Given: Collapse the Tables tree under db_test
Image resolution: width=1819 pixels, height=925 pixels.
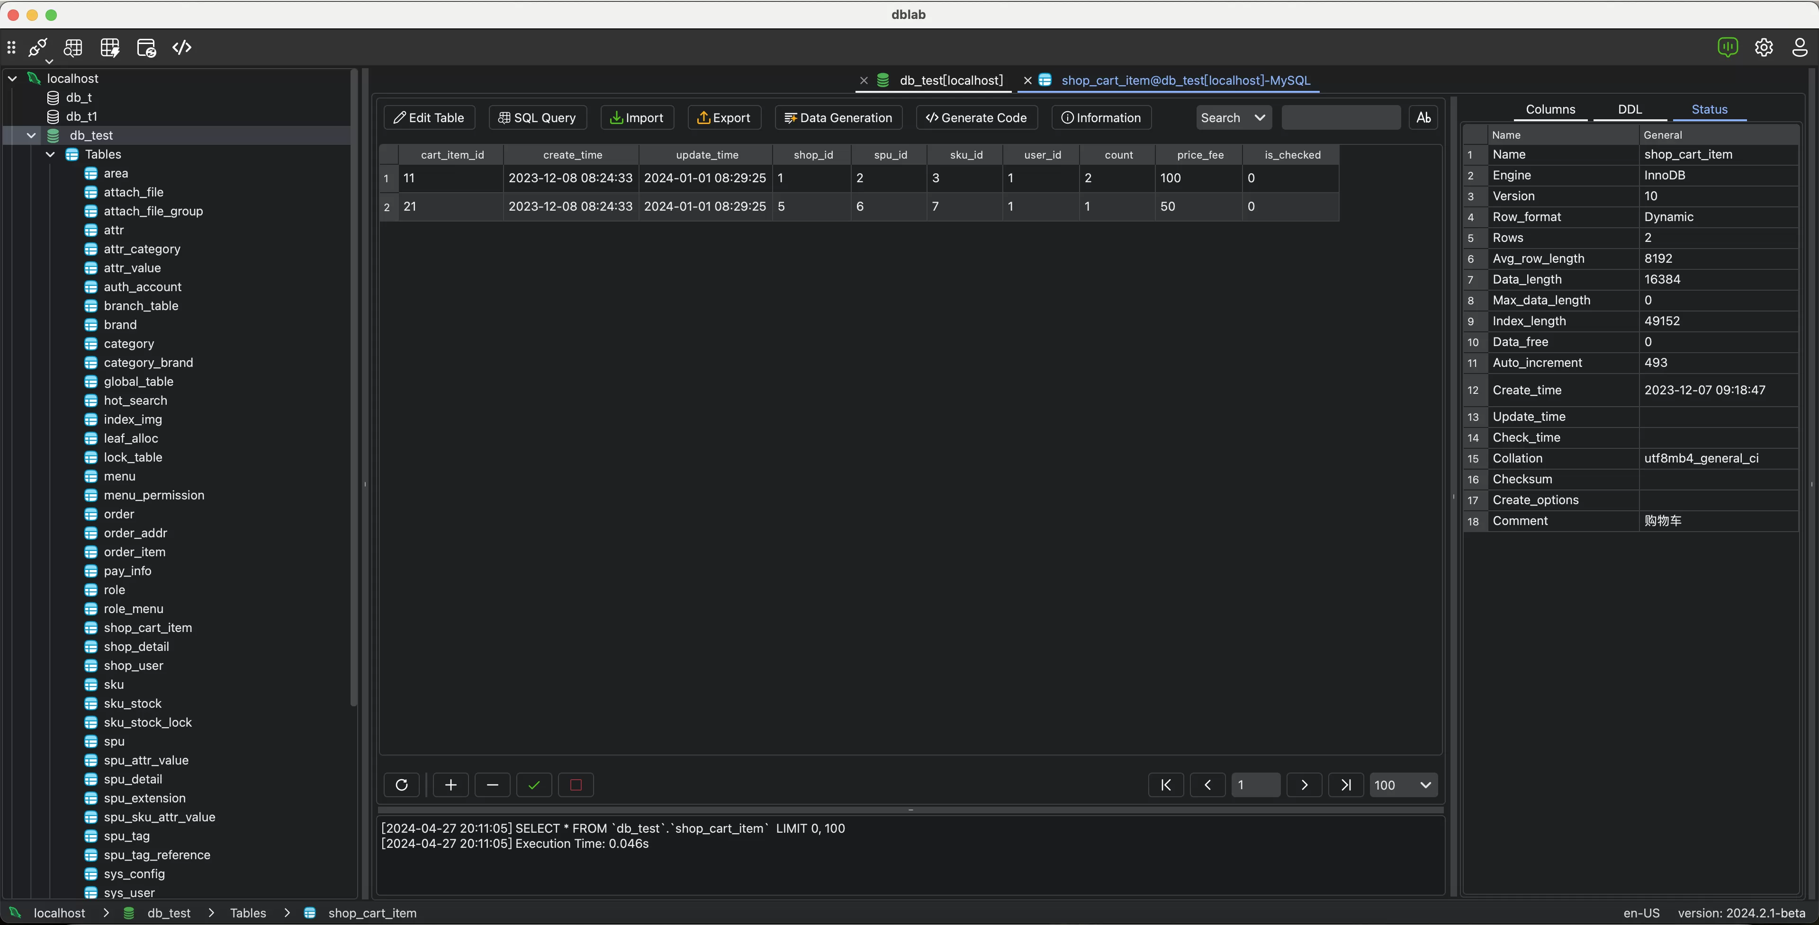Looking at the screenshot, I should (50, 154).
